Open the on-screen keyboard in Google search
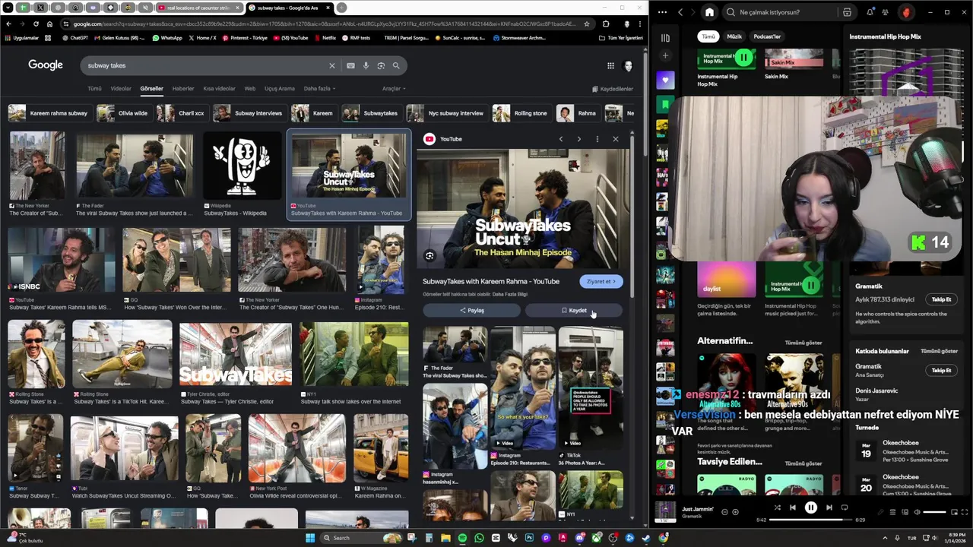Image resolution: width=973 pixels, height=547 pixels. (350, 65)
